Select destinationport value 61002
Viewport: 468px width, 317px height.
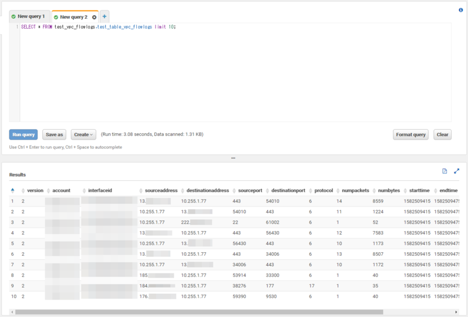click(273, 222)
